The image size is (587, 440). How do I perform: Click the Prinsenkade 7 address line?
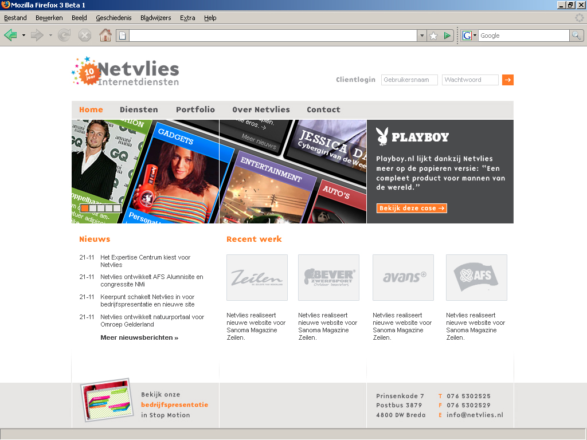(x=400, y=396)
